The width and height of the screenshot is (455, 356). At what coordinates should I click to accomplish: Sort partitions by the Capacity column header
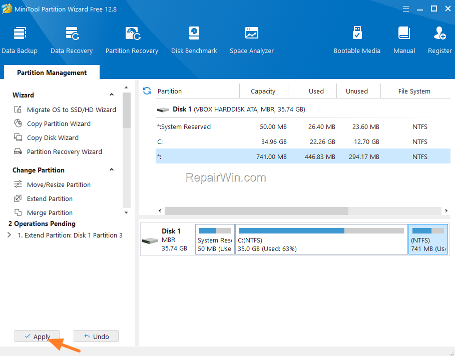coord(263,91)
